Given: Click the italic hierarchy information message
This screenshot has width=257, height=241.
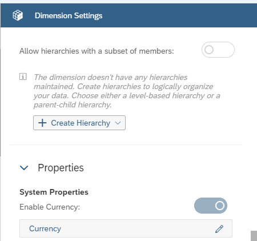Looking at the screenshot, I should [x=127, y=91].
